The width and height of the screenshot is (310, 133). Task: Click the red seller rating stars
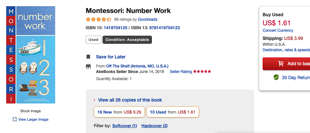pos(202,72)
